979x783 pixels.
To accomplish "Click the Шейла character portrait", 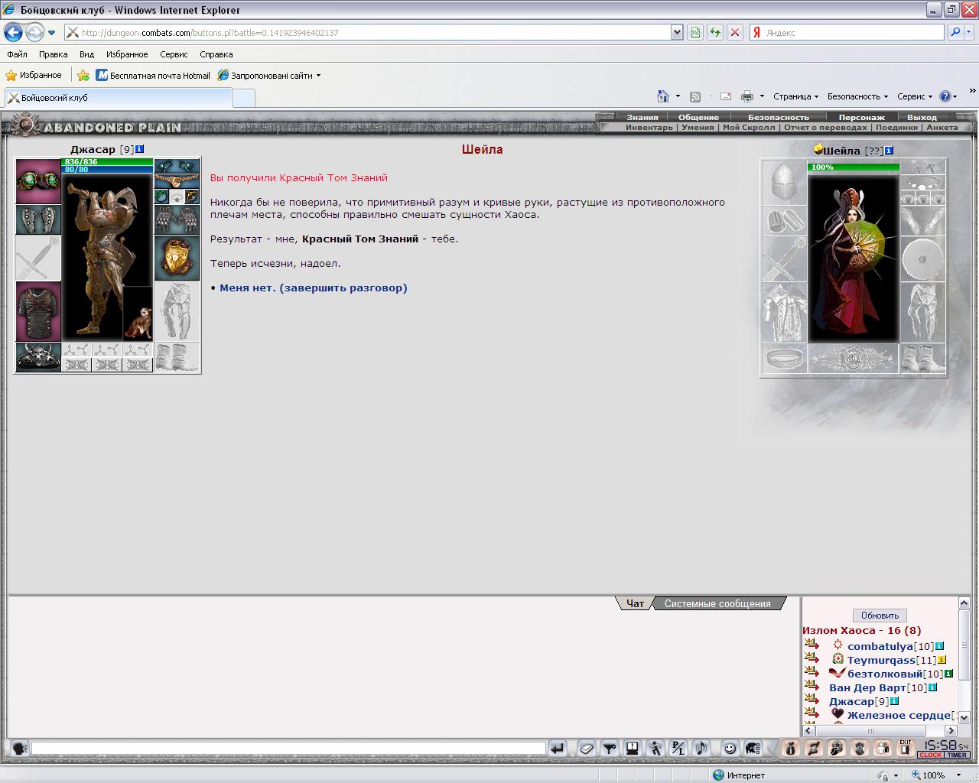I will pyautogui.click(x=853, y=258).
